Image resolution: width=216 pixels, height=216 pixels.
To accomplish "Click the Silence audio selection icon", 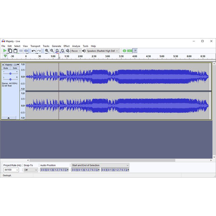I will (x=26, y=51).
